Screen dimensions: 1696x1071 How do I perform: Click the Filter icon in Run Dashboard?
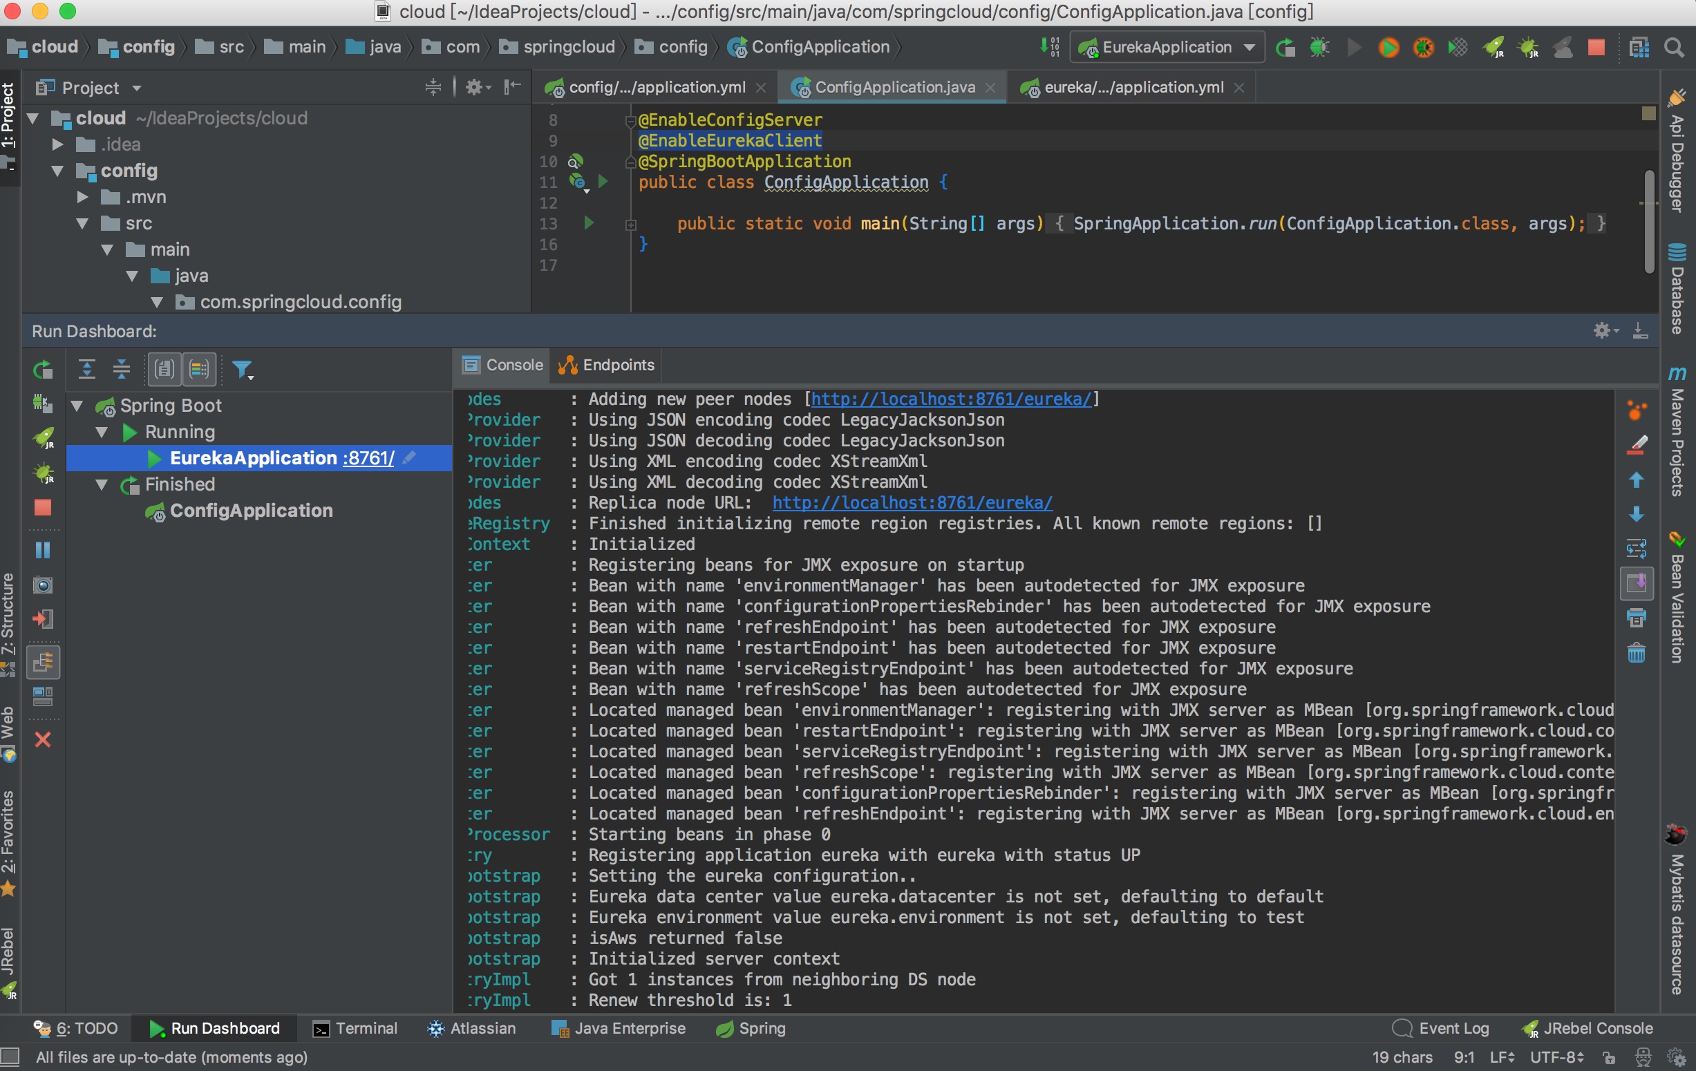click(x=243, y=369)
